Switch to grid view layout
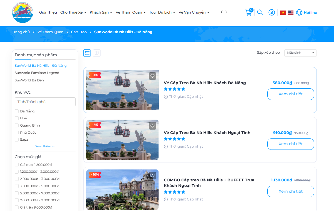The image size is (334, 211). (97, 53)
